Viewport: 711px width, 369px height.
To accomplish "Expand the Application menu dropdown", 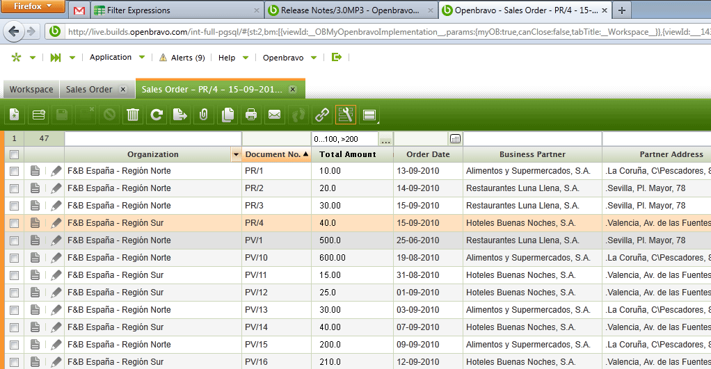I will (142, 58).
